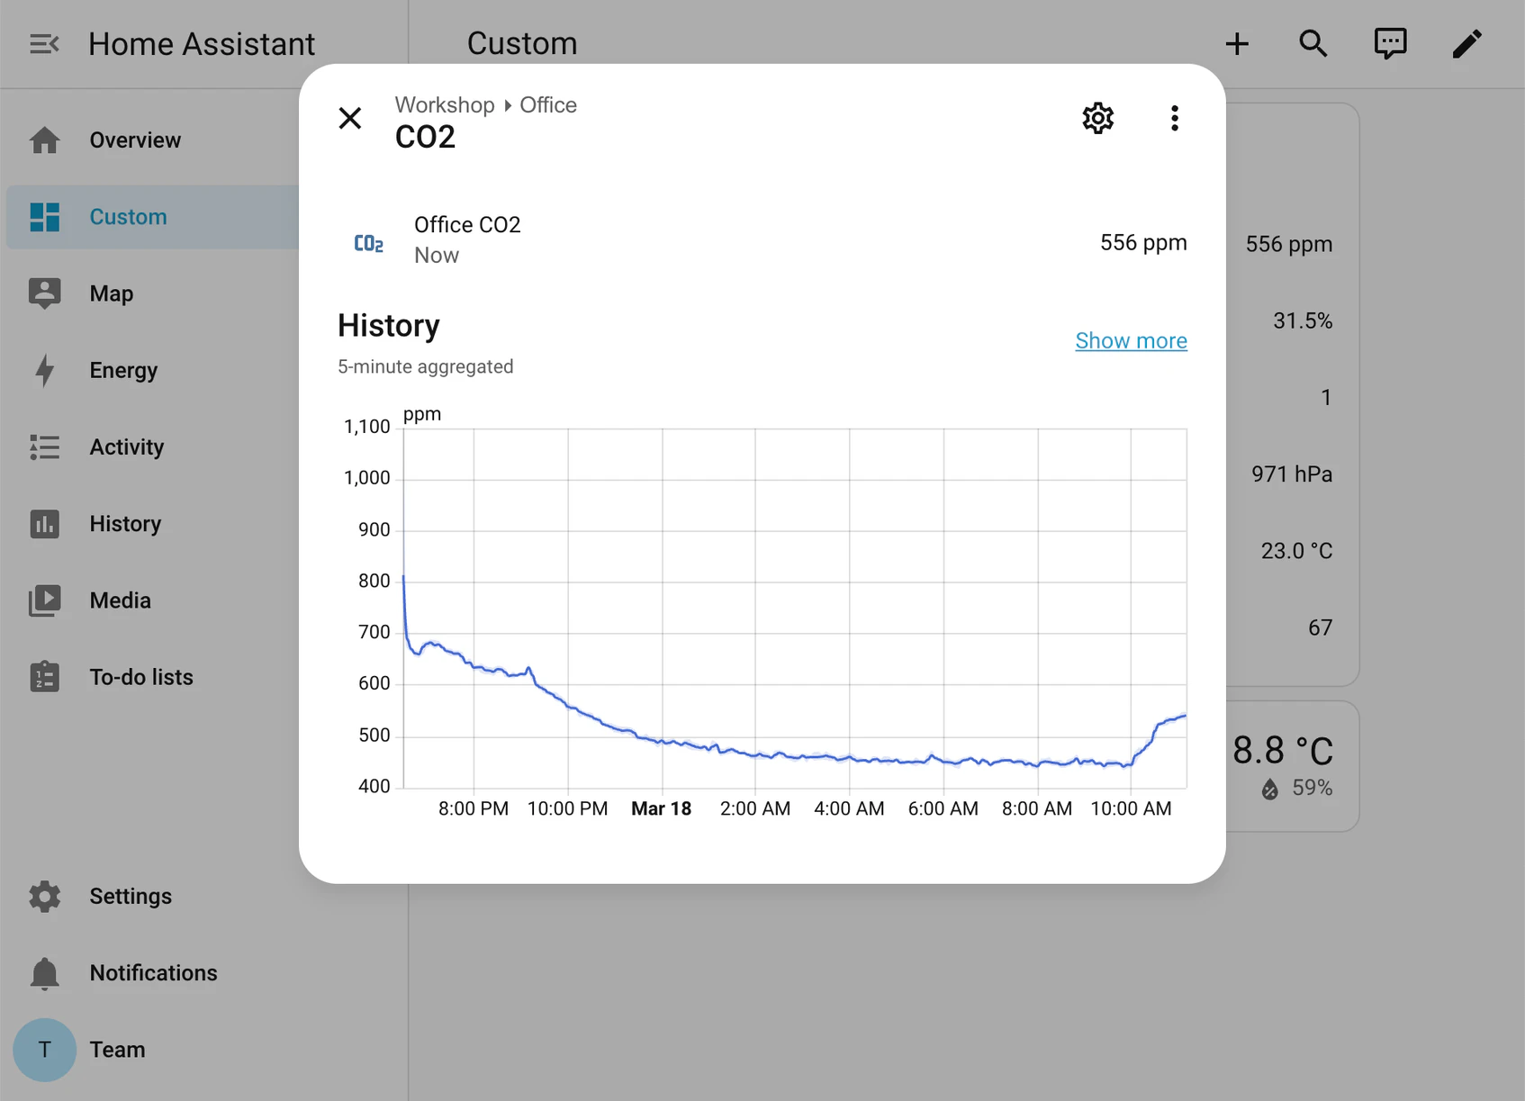Expand the Workshop breadcrumb link

[x=444, y=104]
